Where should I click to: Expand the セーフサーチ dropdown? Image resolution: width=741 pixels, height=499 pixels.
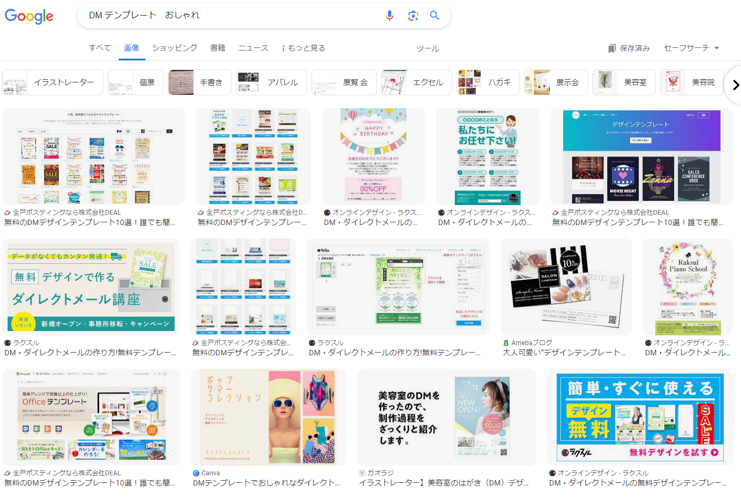pos(691,48)
